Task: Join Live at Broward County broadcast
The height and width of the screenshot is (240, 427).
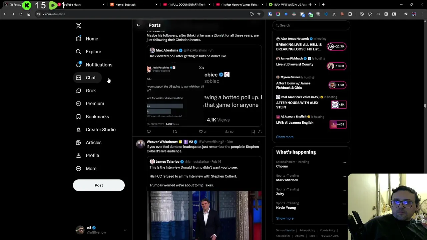Action: coord(336,66)
